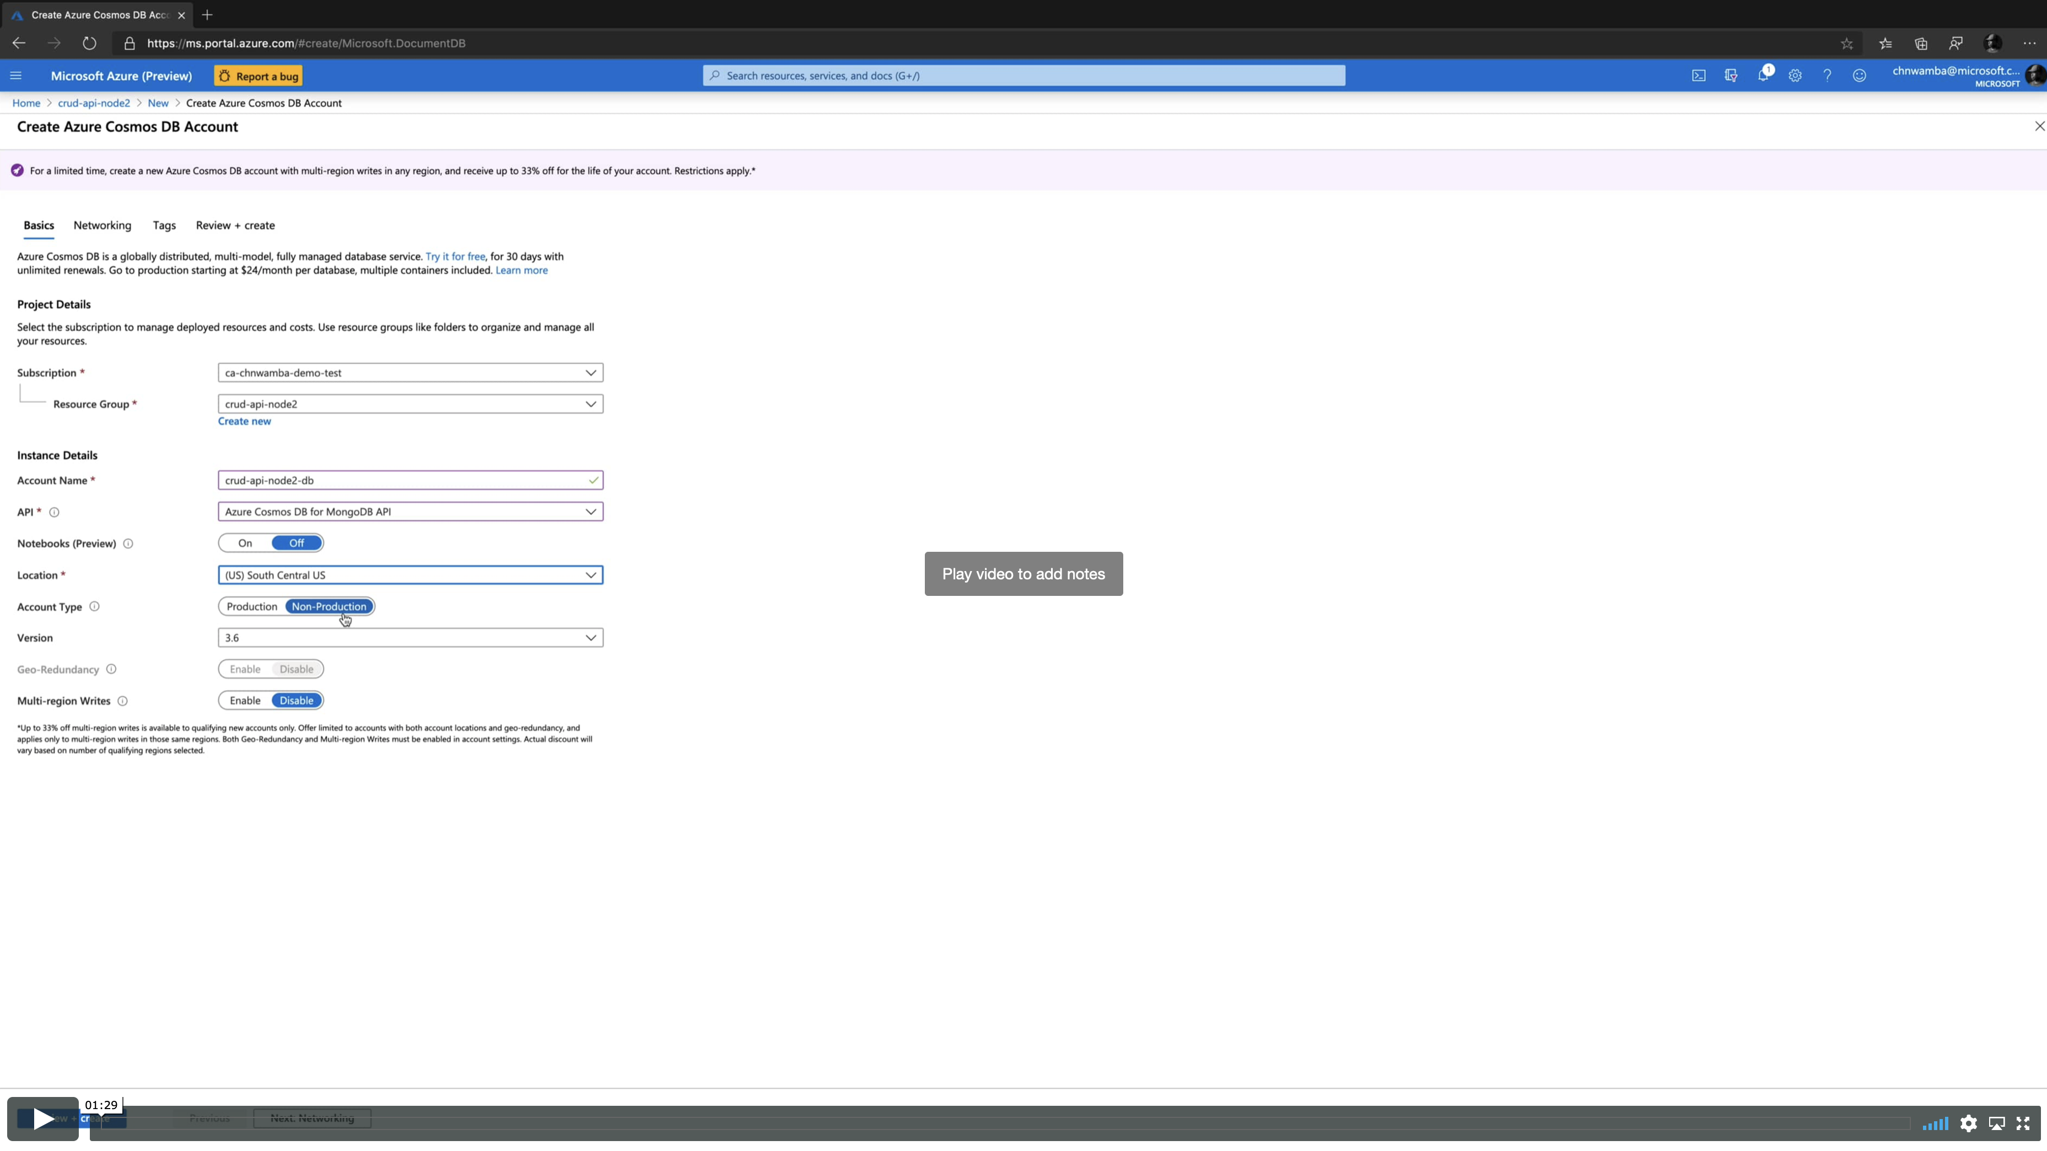2047x1151 pixels.
Task: Open the Try it for free link
Action: coord(455,257)
